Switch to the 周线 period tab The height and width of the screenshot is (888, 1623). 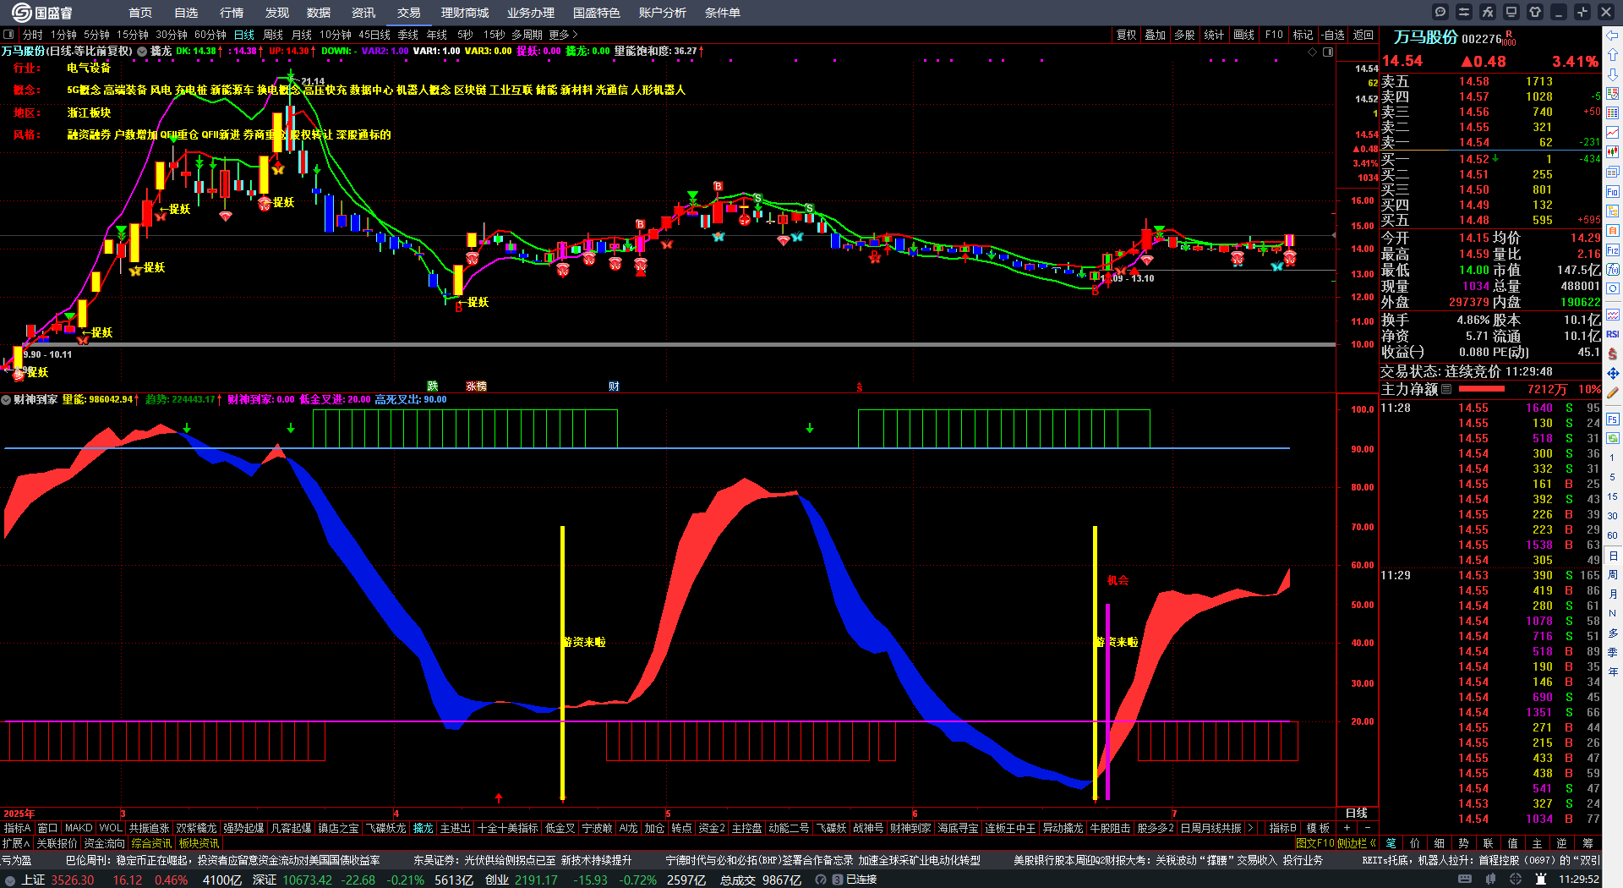[273, 35]
